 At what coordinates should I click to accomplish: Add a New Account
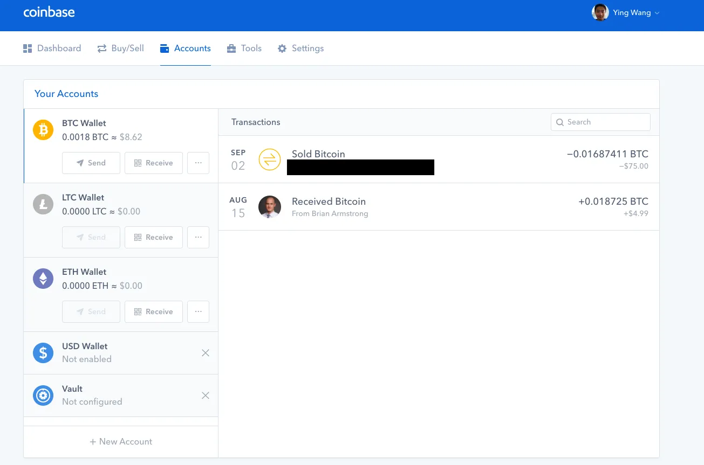121,442
